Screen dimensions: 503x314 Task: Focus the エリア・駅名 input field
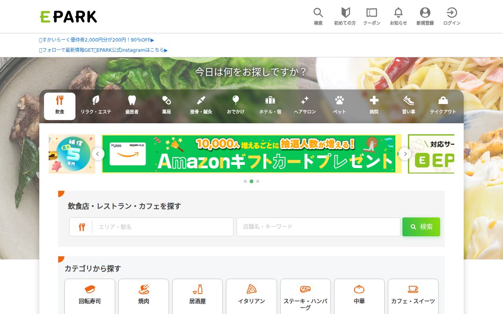pyautogui.click(x=162, y=227)
